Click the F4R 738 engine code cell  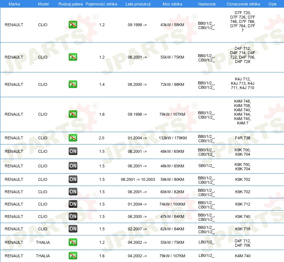243,138
